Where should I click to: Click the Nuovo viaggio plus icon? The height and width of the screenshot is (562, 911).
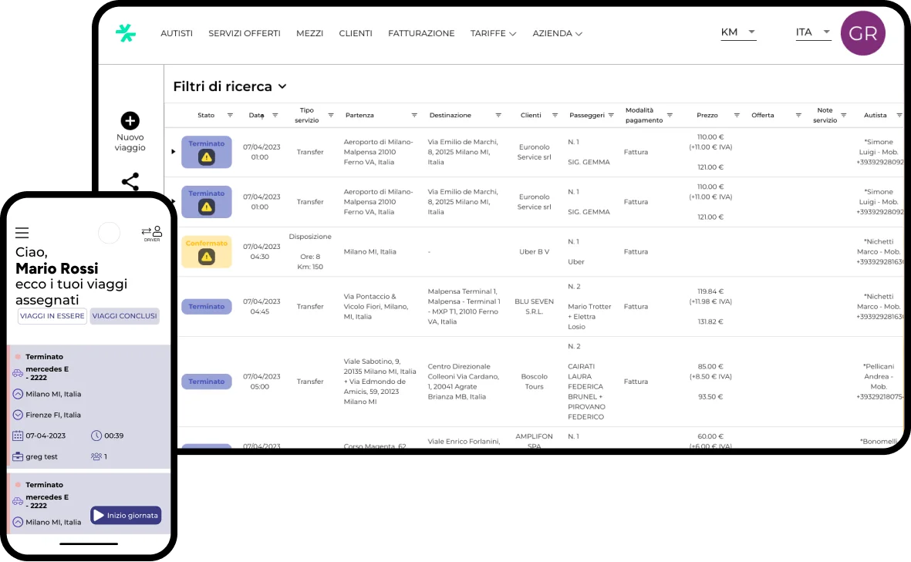pos(130,121)
